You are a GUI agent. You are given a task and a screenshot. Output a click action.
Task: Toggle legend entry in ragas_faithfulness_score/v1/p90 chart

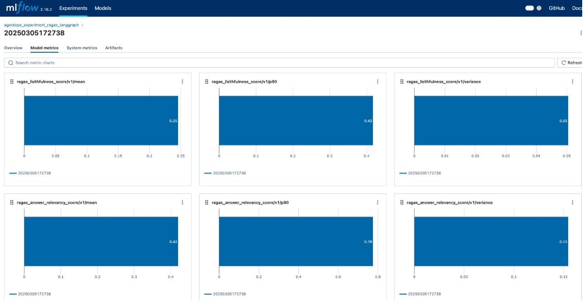(x=225, y=173)
